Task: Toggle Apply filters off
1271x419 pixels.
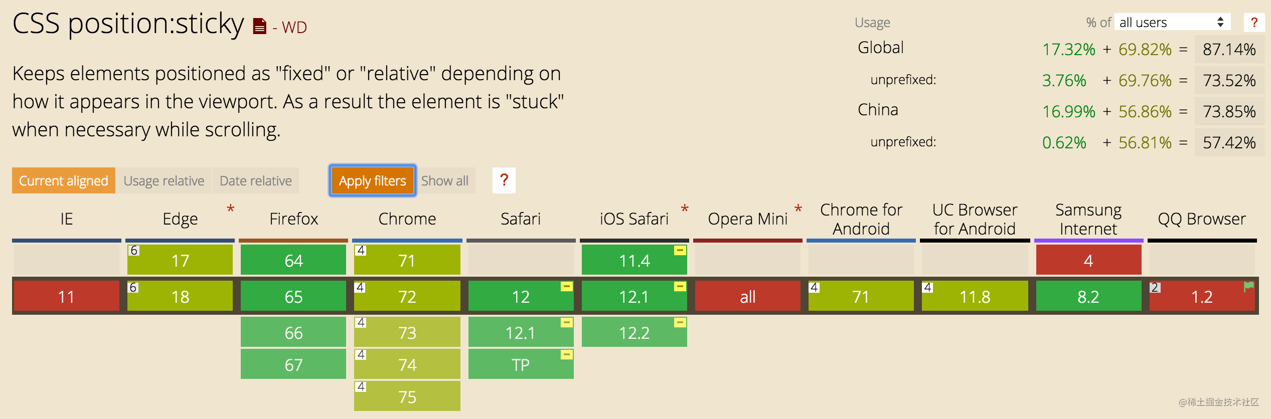Action: pyautogui.click(x=372, y=180)
